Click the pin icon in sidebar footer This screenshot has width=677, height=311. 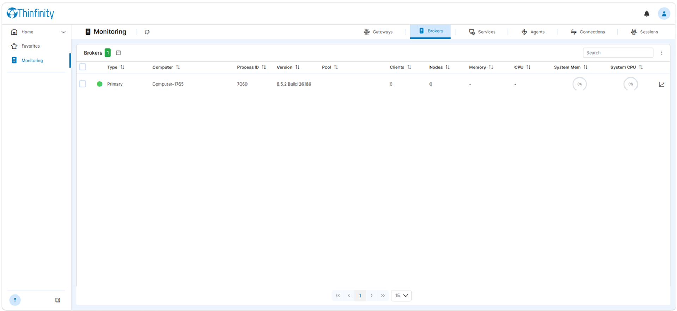point(15,300)
